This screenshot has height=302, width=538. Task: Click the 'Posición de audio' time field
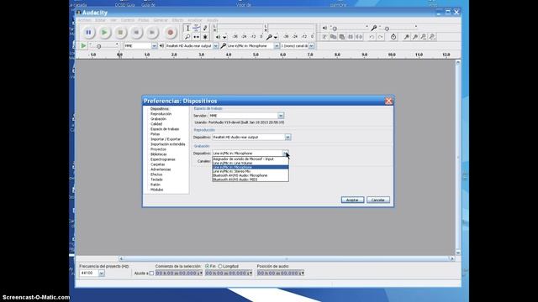pos(281,273)
